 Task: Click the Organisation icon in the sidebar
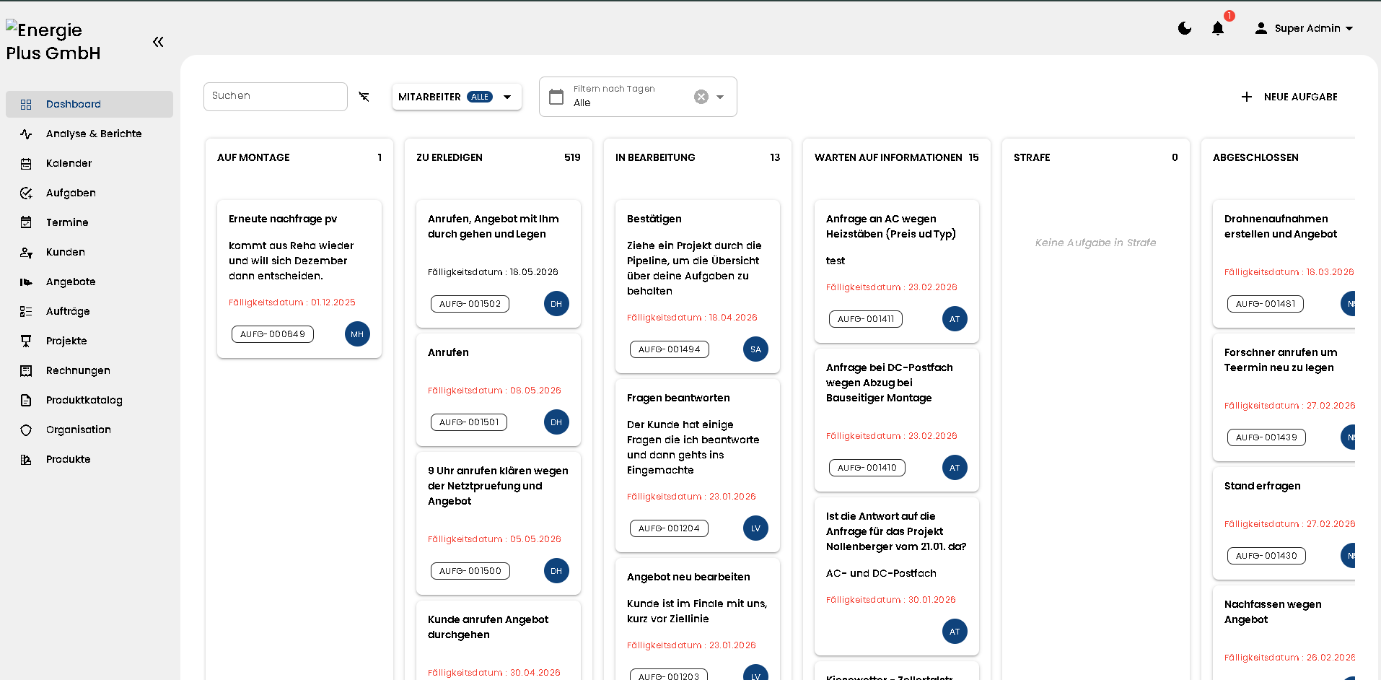click(26, 430)
